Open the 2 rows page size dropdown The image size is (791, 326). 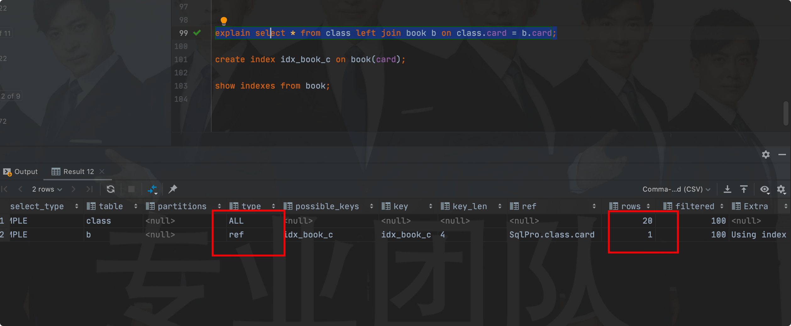(x=47, y=189)
